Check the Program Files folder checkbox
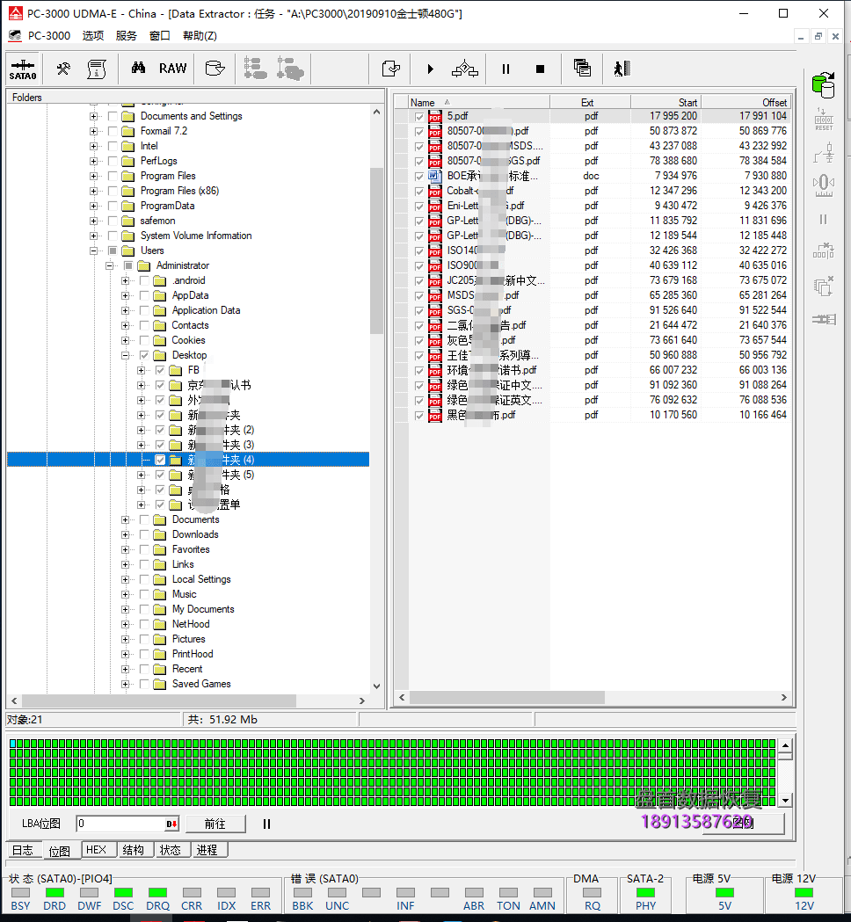Image resolution: width=851 pixels, height=922 pixels. point(113,176)
